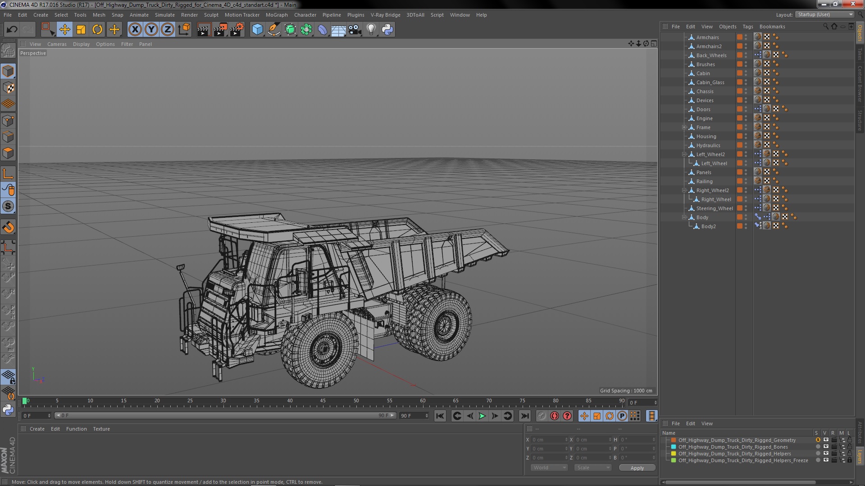Click the Rigged_Helpers yellow layer color swatch
Viewport: 865px width, 486px height.
pos(674,454)
